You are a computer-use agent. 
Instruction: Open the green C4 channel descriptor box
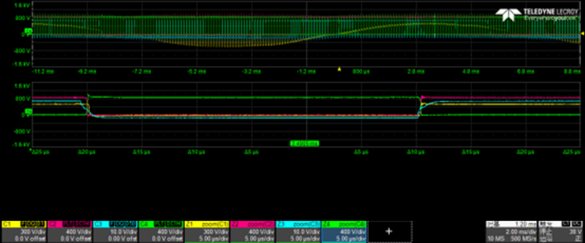(161, 232)
